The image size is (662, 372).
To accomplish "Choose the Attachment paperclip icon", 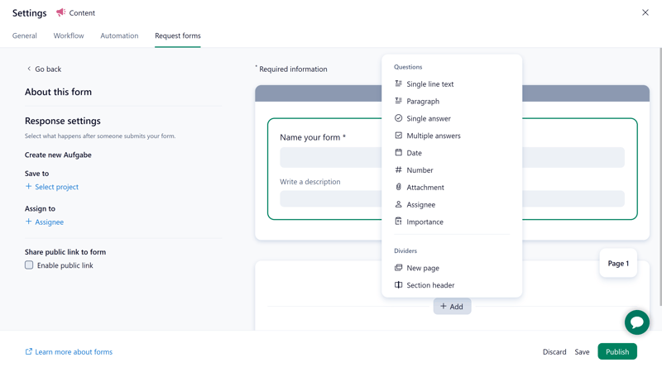I will point(398,187).
